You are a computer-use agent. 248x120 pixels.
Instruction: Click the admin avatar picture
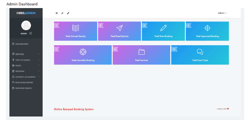coord(26,26)
